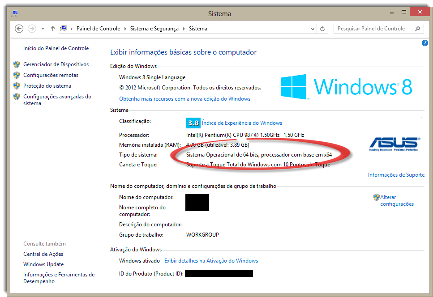The height and width of the screenshot is (297, 433).
Task: Click the Sistema Operacional de 64 bits text
Action: click(259, 155)
